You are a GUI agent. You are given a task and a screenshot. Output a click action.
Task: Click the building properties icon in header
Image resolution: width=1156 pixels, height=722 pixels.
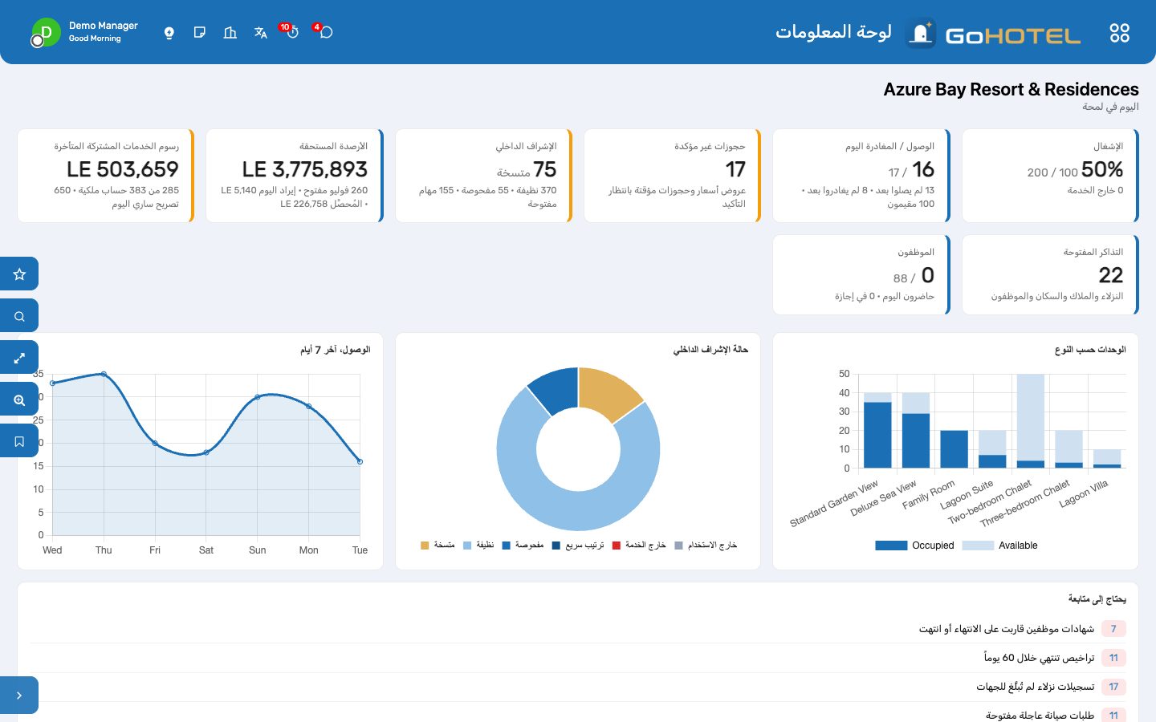[x=230, y=33]
